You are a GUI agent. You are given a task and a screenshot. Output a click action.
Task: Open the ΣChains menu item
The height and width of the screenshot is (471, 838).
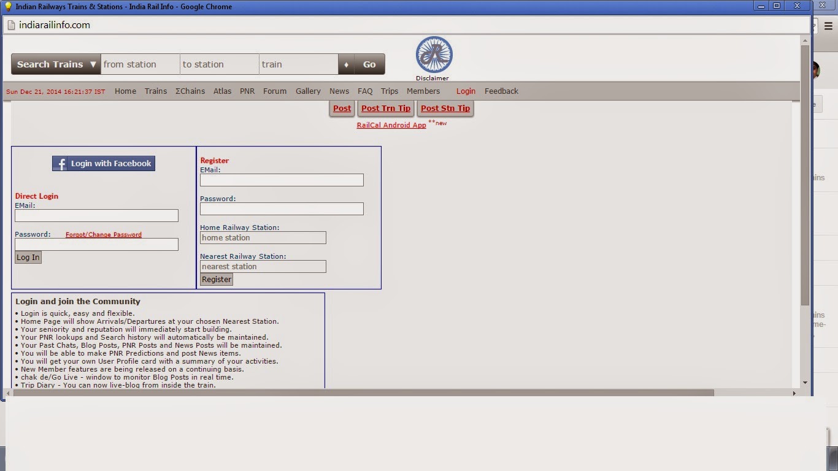pos(190,91)
